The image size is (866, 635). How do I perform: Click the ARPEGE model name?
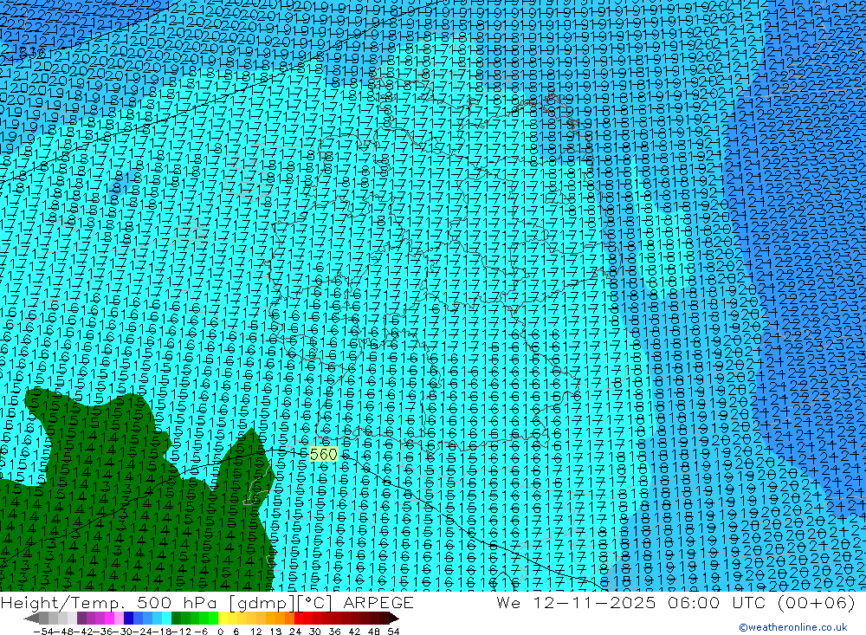click(x=378, y=603)
